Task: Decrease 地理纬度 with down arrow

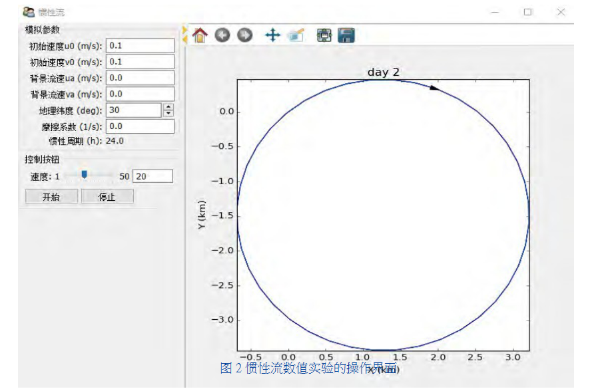Action: (x=168, y=114)
